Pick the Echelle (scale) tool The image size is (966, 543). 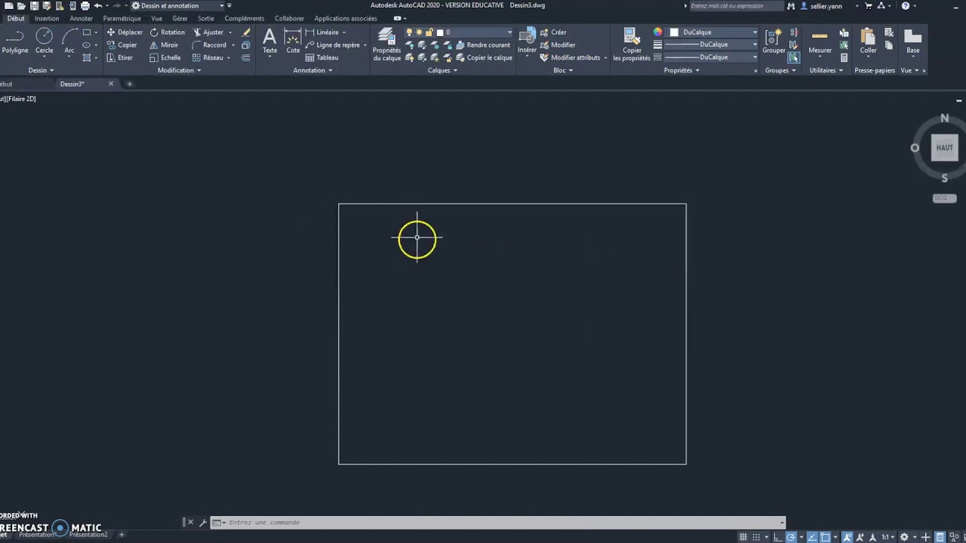click(x=165, y=57)
